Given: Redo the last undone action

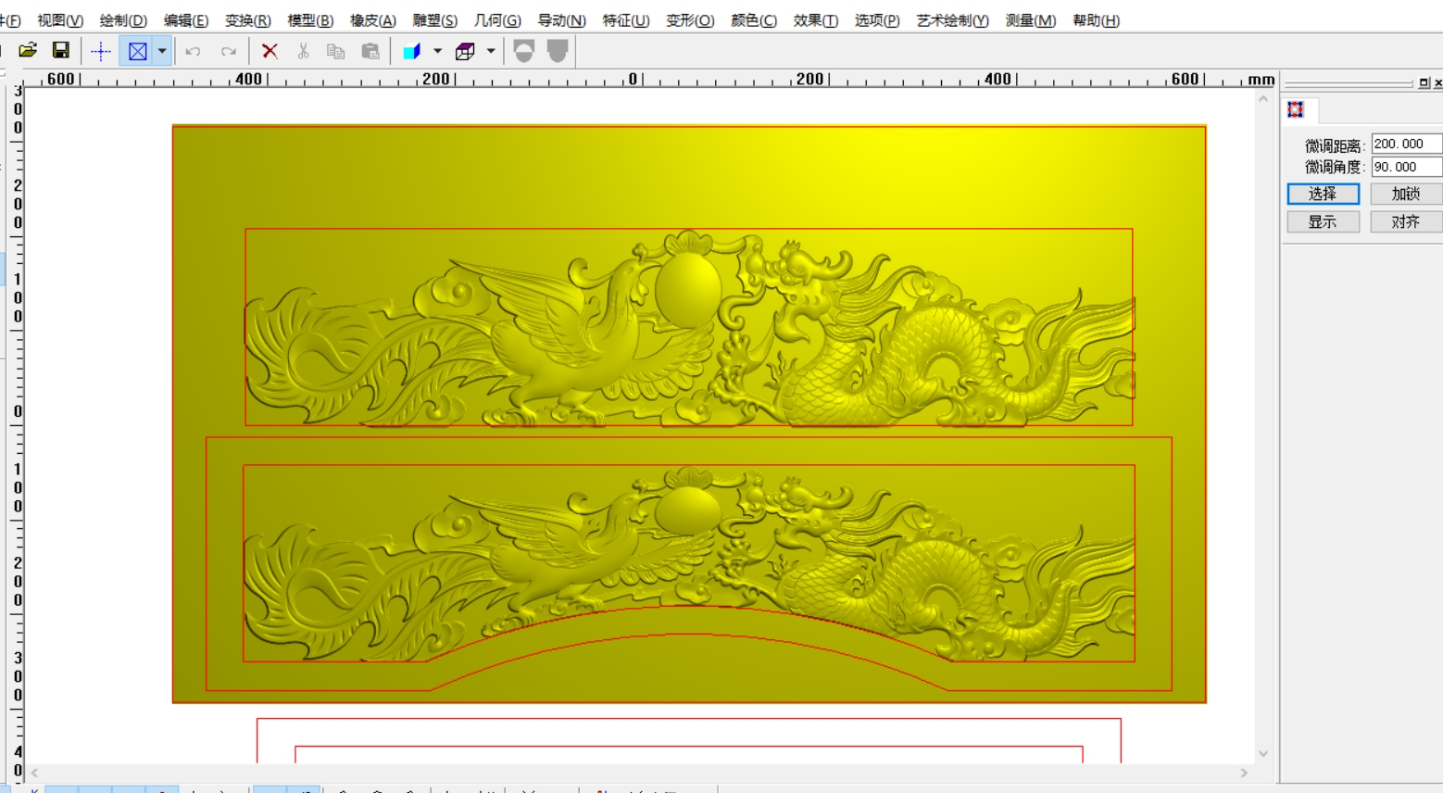Looking at the screenshot, I should [229, 51].
